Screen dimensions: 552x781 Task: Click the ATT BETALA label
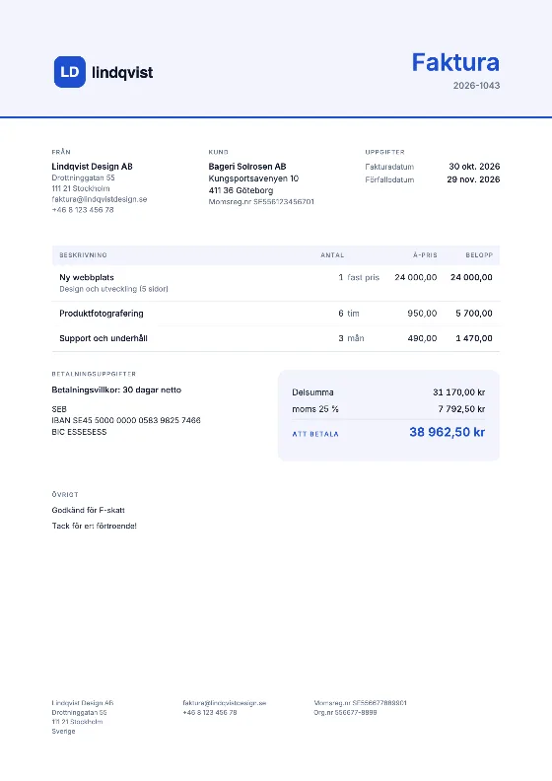(315, 434)
